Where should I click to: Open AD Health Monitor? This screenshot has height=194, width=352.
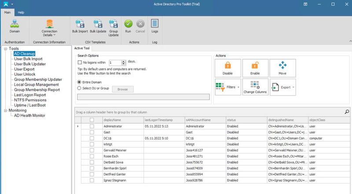click(29, 116)
